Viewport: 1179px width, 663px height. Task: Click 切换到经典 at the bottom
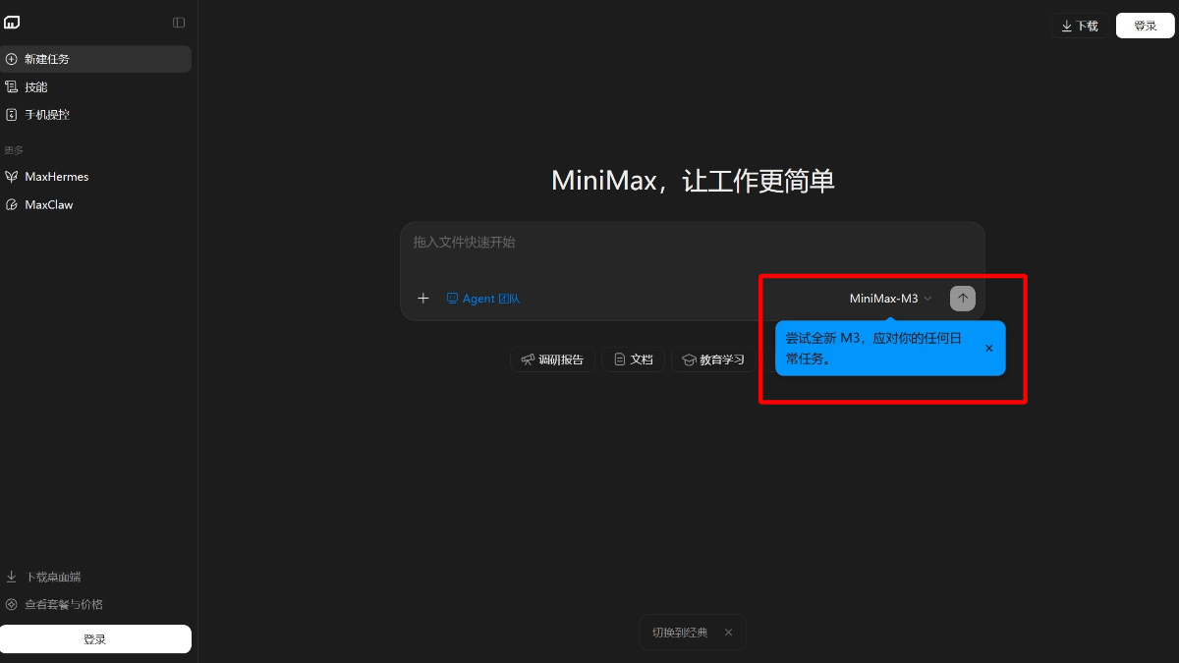680,633
